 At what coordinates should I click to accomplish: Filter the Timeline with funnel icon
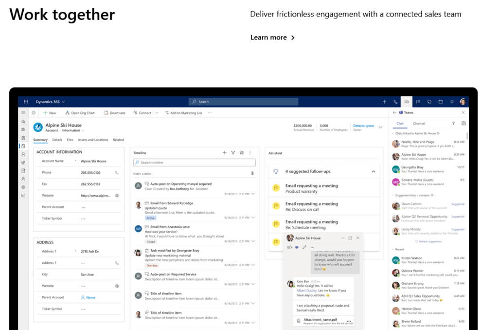[x=233, y=153]
